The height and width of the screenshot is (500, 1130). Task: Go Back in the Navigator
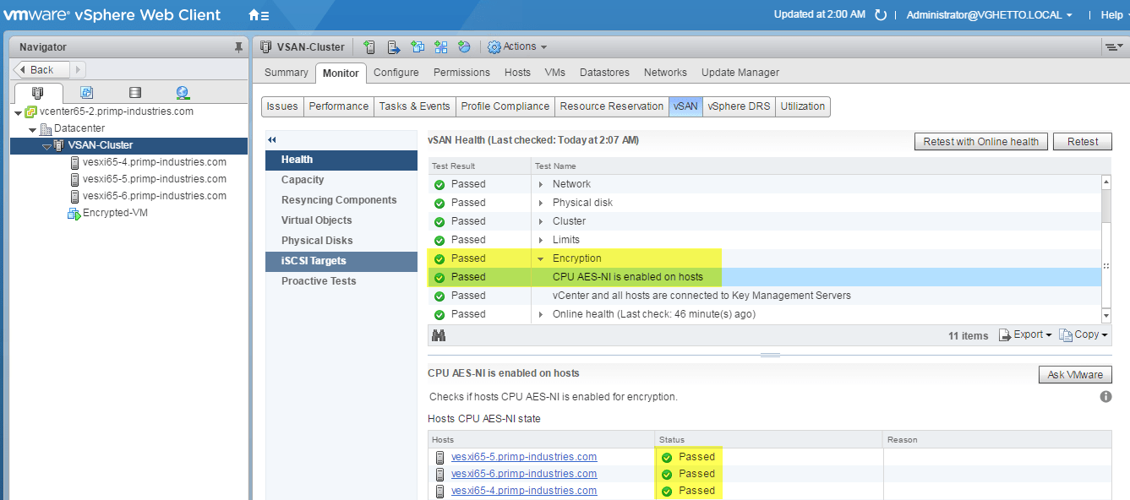42,70
